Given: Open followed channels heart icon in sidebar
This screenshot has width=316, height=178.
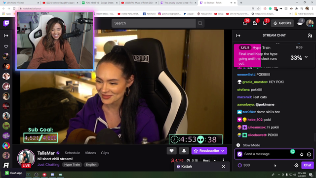Looking at the screenshot, I should (6, 46).
